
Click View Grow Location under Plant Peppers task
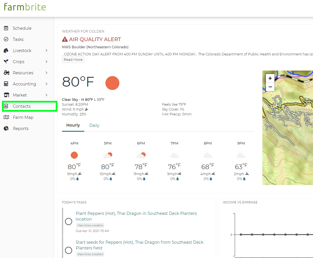point(90,225)
